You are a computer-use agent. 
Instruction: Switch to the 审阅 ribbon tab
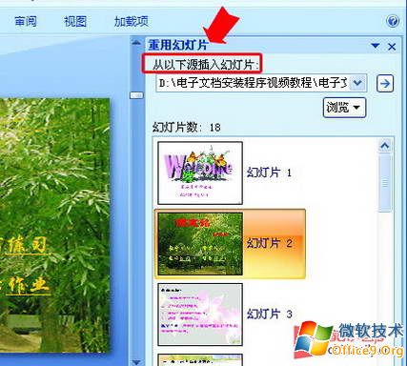(x=26, y=21)
